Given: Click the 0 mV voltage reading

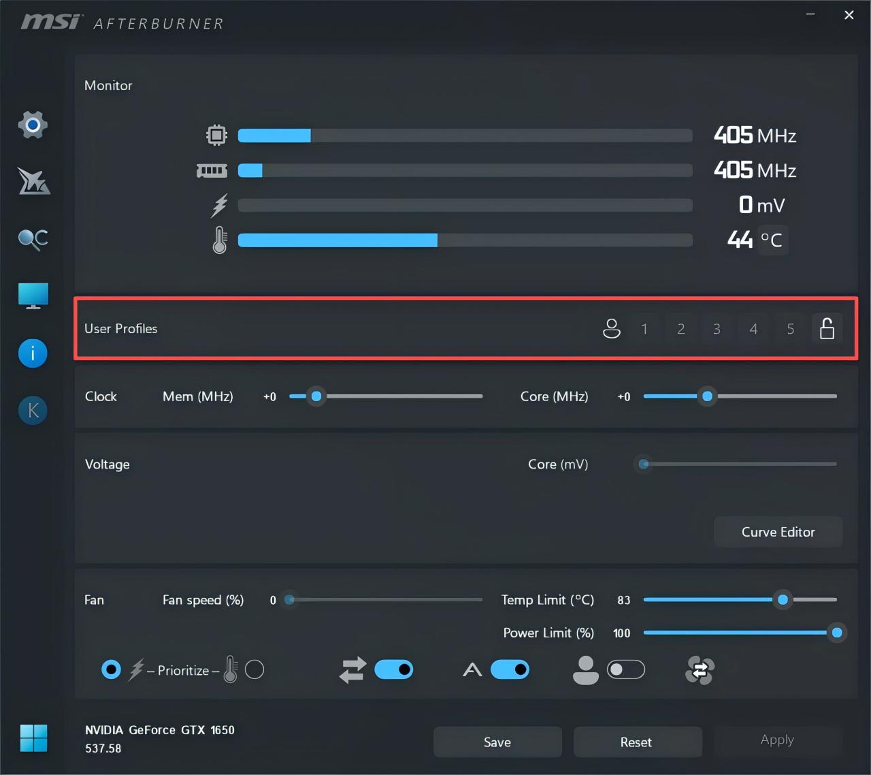Looking at the screenshot, I should pos(761,205).
